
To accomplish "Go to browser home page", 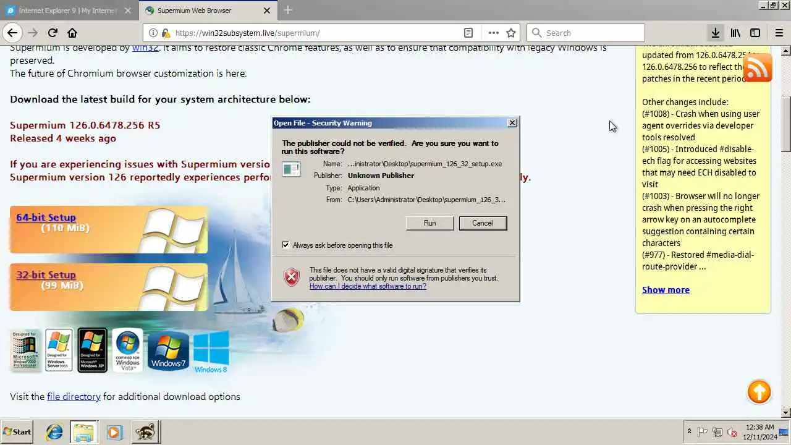I will point(72,33).
